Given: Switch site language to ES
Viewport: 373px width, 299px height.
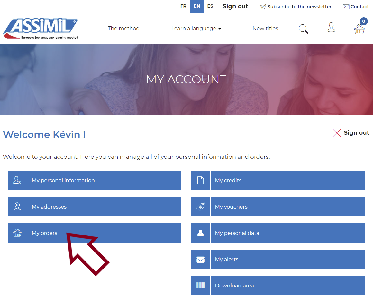Looking at the screenshot, I should point(210,6).
